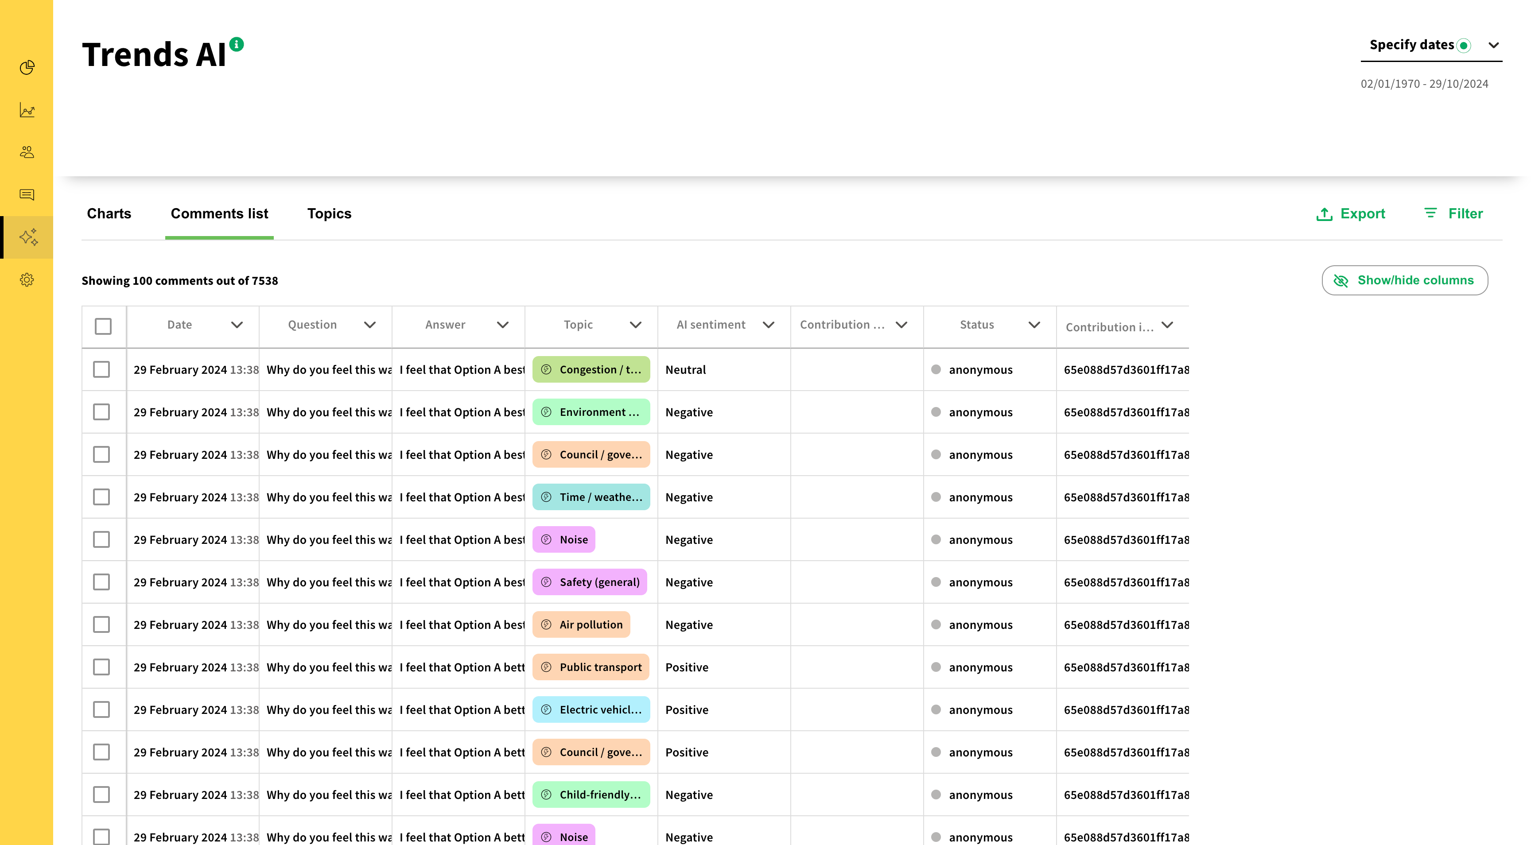
Task: Expand the Specify dates dropdown
Action: pyautogui.click(x=1493, y=45)
